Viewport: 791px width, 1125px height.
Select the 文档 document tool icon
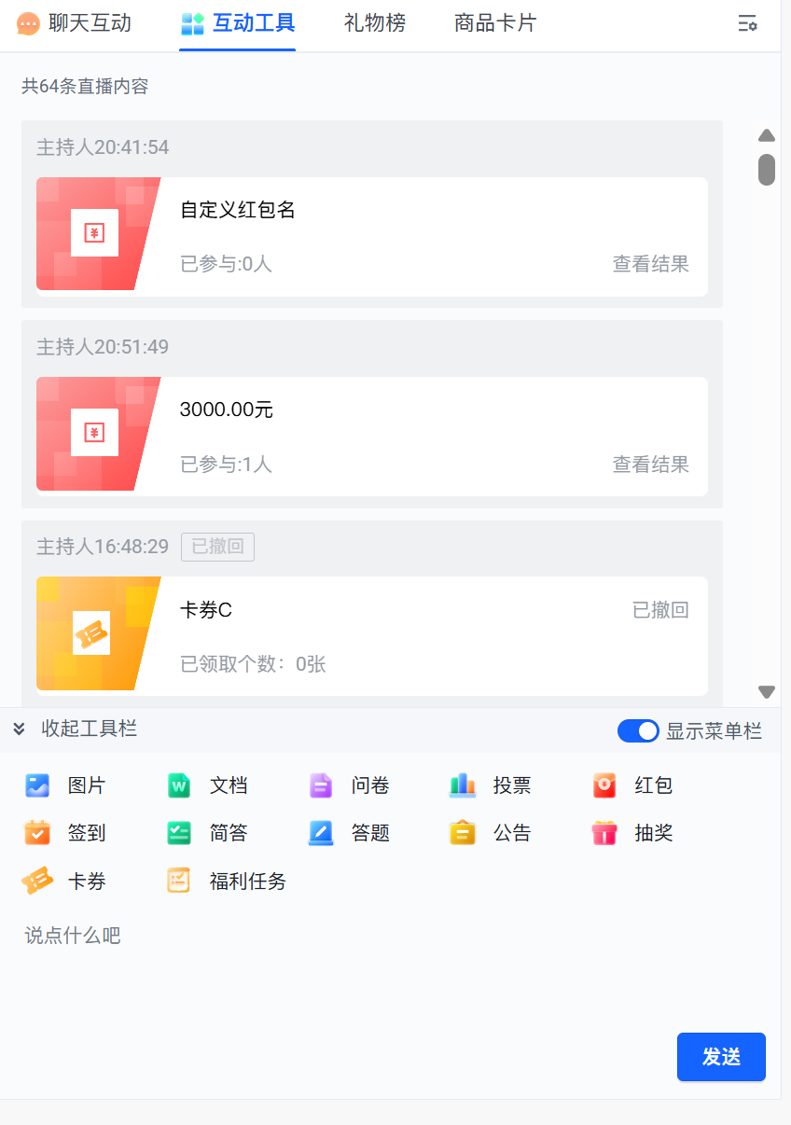(179, 785)
